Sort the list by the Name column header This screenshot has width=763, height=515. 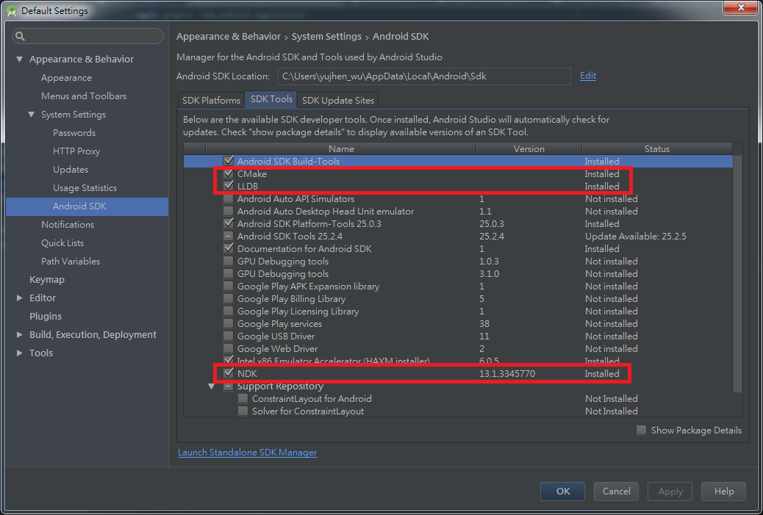pos(341,149)
